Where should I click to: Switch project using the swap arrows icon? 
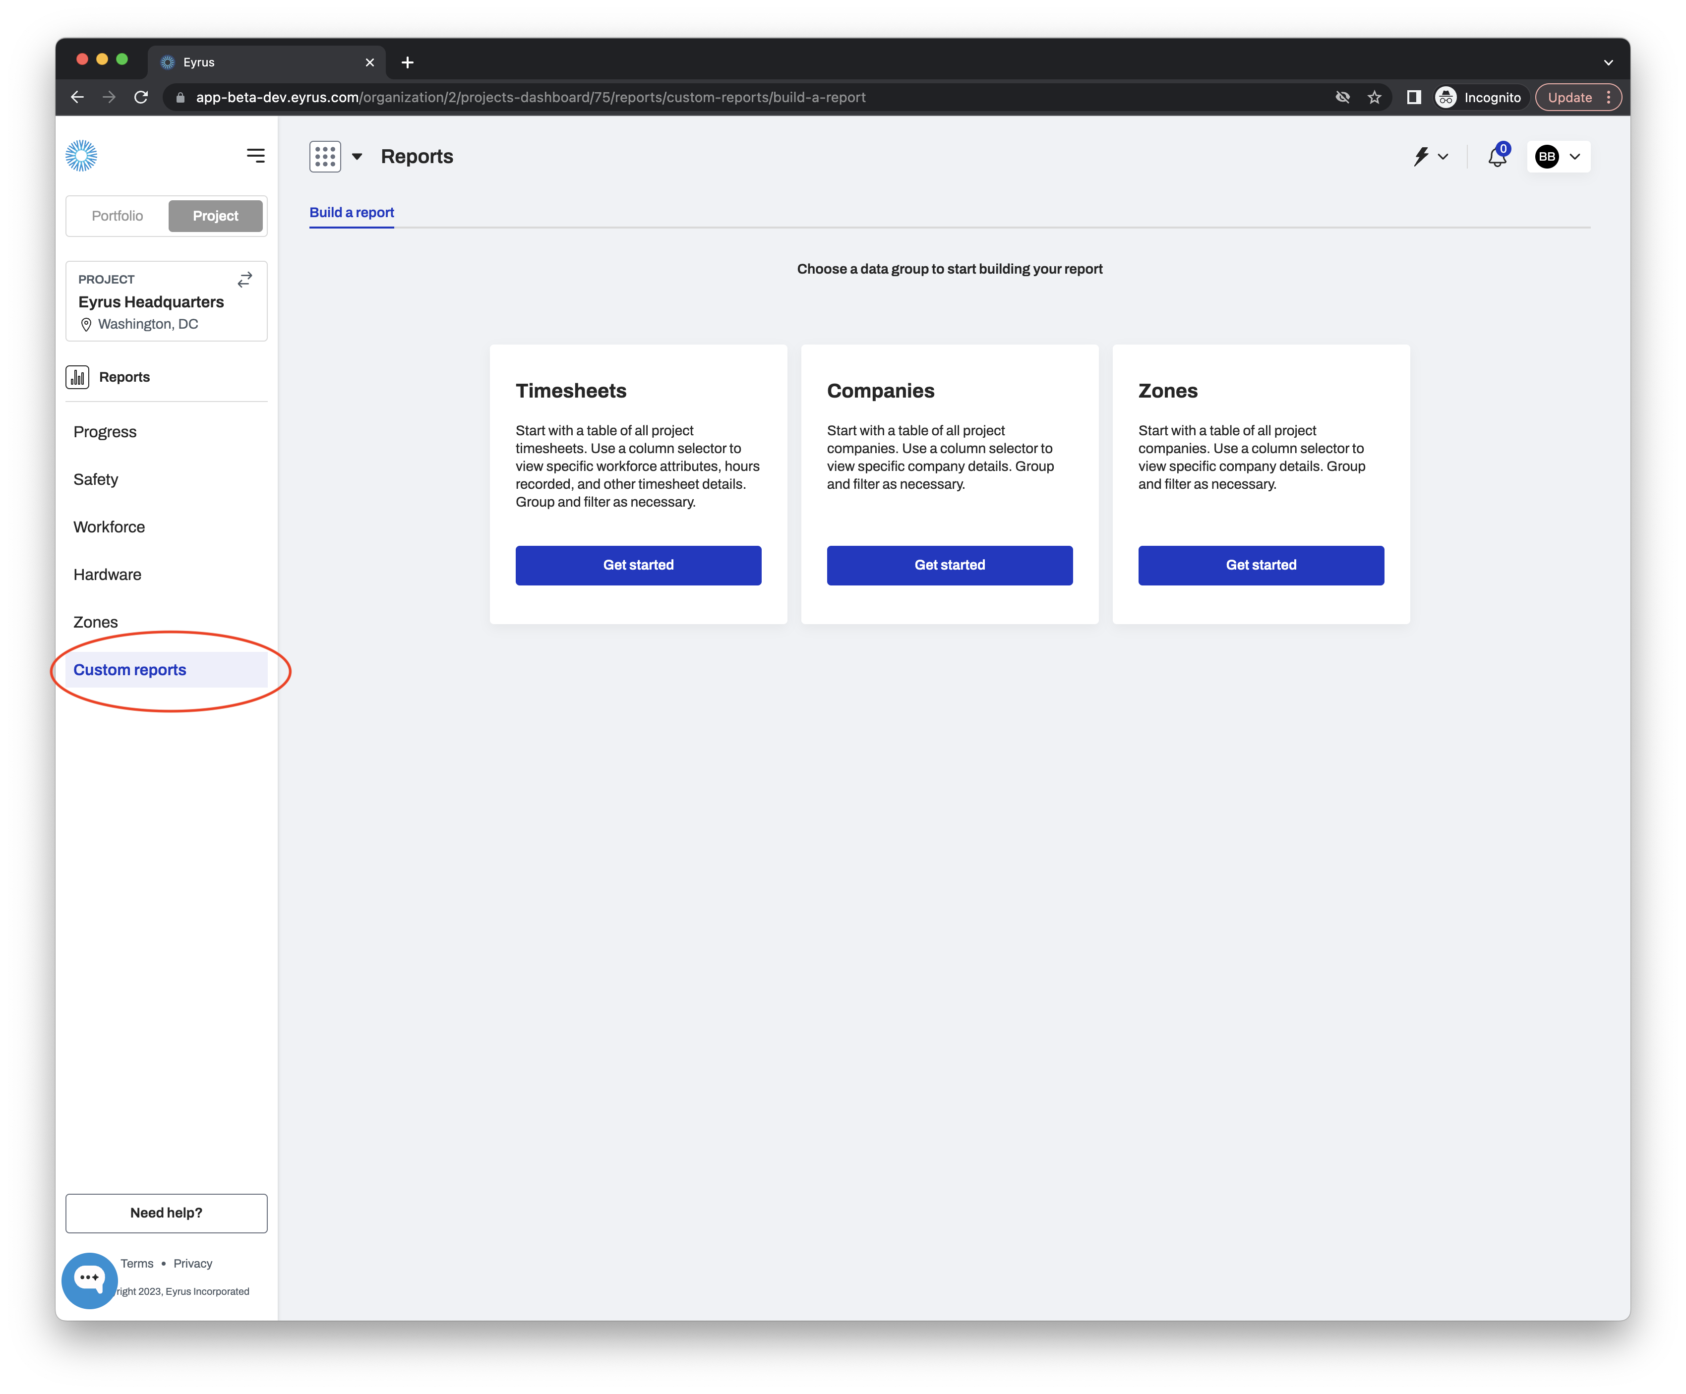[x=245, y=279]
